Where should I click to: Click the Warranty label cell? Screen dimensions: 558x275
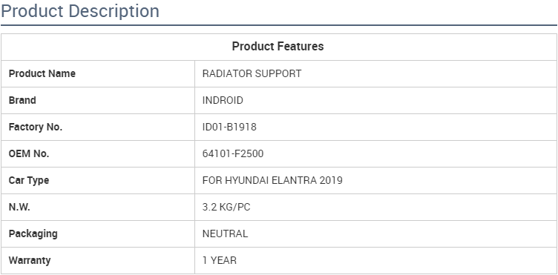(x=98, y=260)
